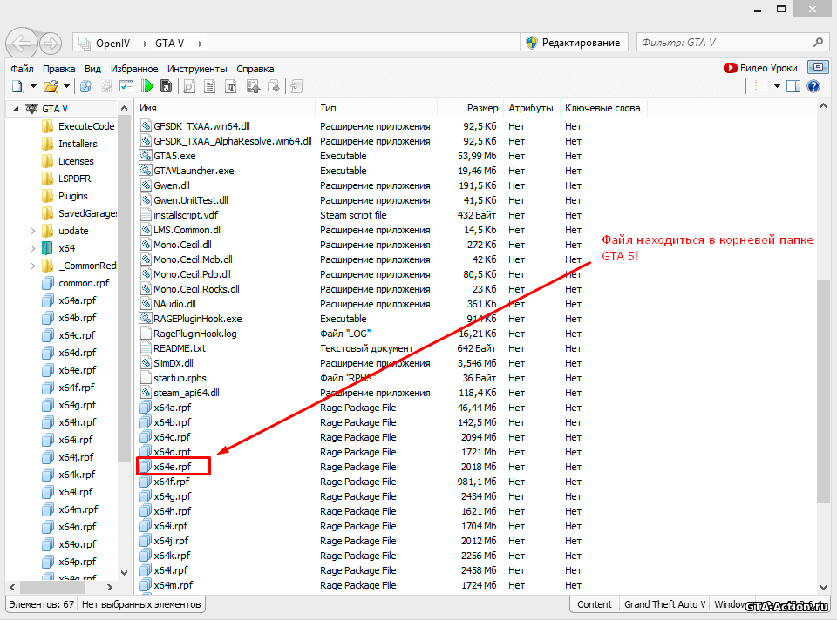This screenshot has height=620, width=837.
Task: Sort by the Тип column header
Action: [x=377, y=108]
